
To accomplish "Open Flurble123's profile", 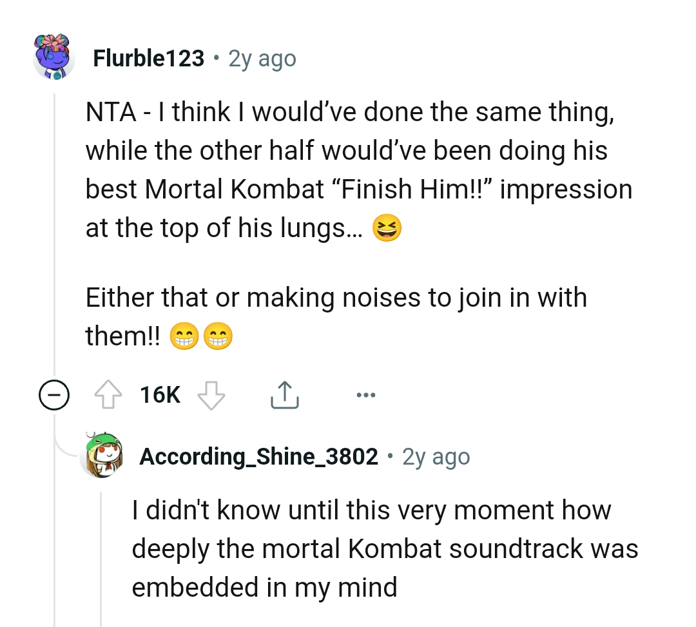I will coord(148,57).
